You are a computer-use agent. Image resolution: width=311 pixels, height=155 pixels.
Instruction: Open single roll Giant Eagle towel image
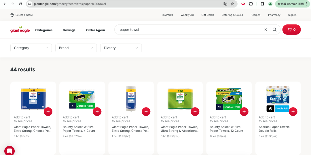coord(131,99)
